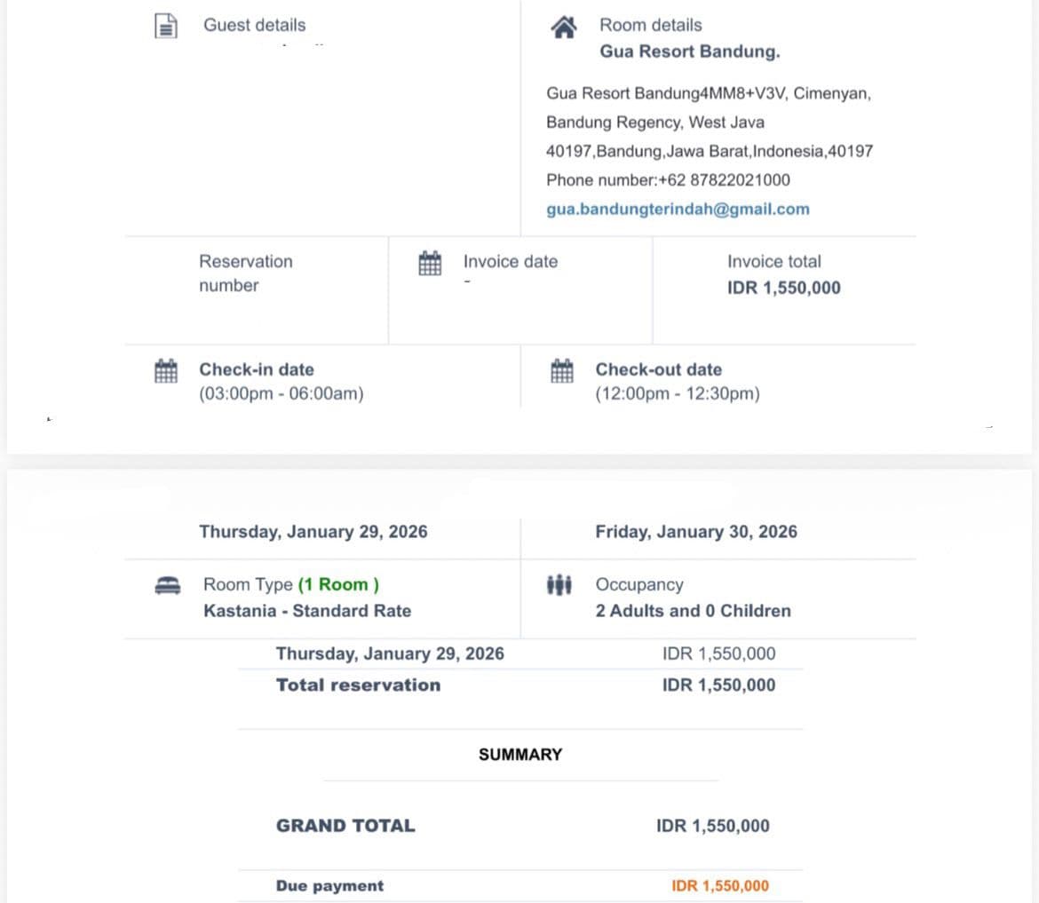Click the people icon beside Occupancy
The width and height of the screenshot is (1039, 903).
[x=559, y=585]
